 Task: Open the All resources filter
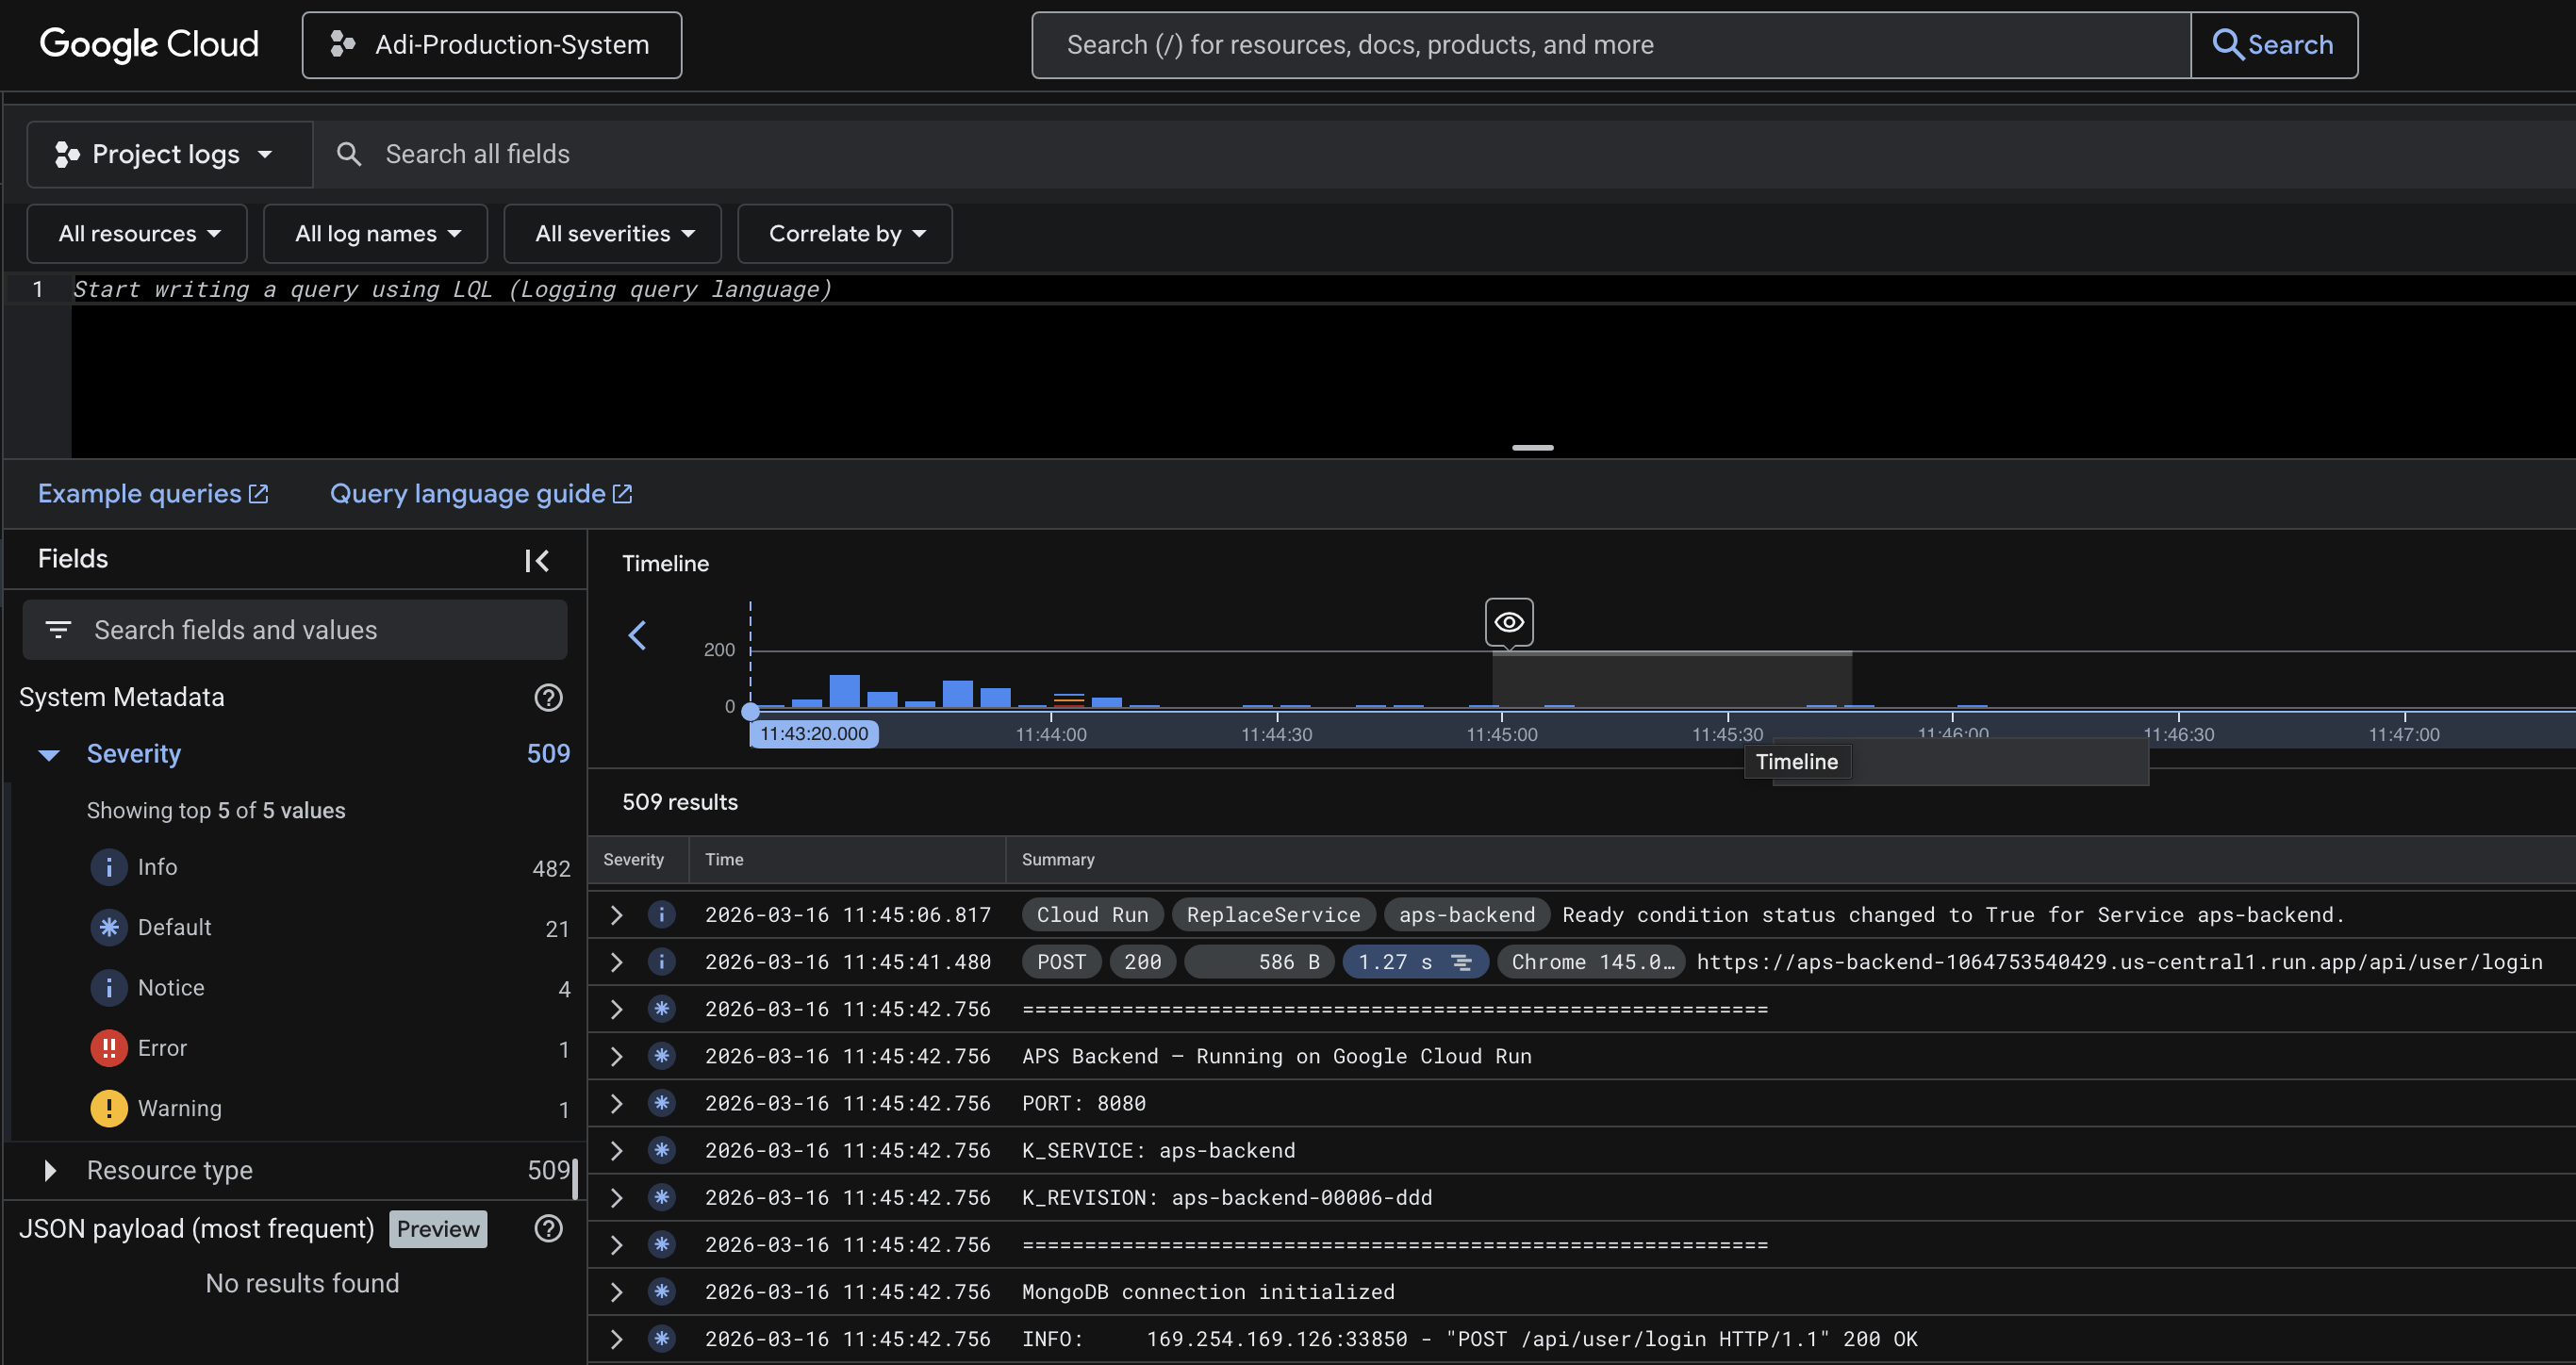pyautogui.click(x=137, y=234)
